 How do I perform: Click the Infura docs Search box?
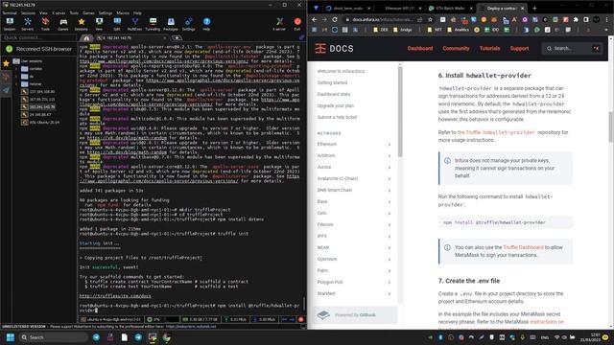(572, 49)
